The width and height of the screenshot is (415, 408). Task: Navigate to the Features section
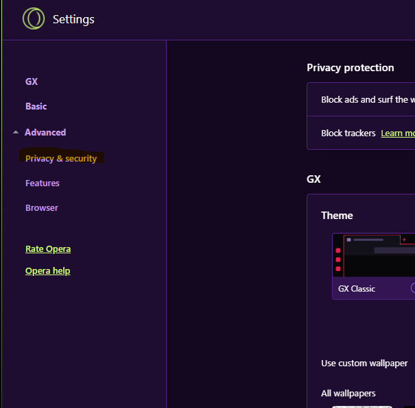[43, 183]
